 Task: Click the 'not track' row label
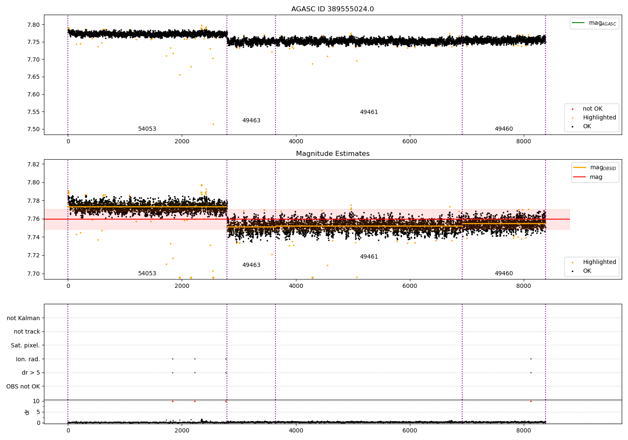pos(27,332)
